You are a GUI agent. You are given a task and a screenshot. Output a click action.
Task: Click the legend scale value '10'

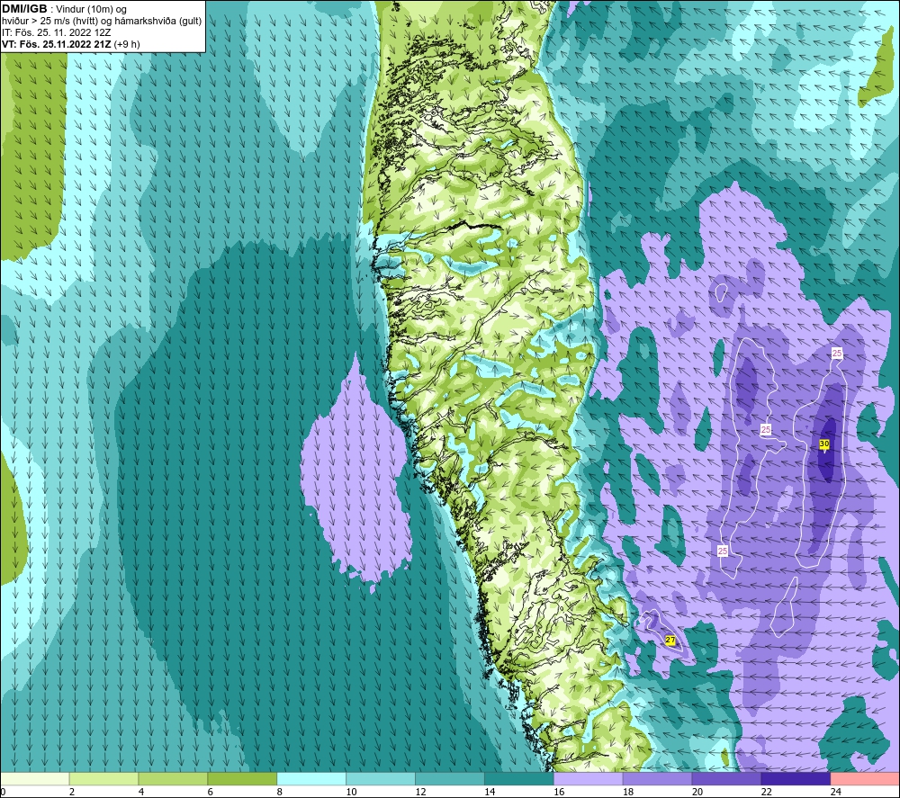pos(351,792)
